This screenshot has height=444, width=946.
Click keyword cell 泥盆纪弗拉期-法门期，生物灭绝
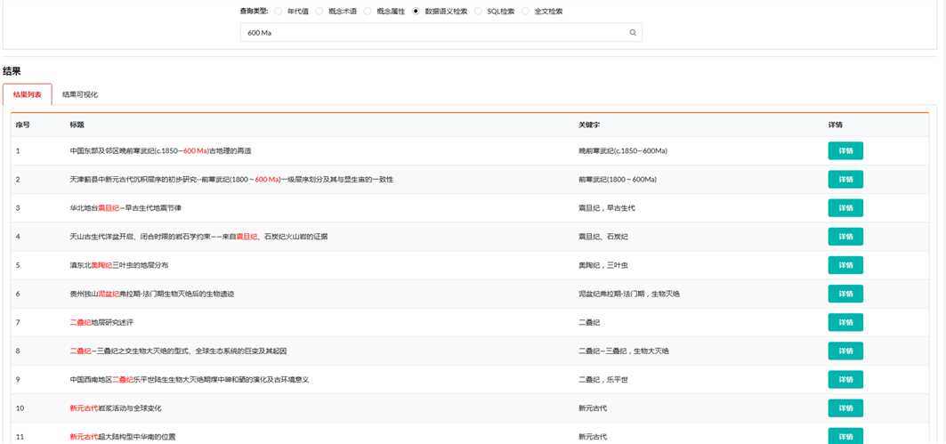629,294
